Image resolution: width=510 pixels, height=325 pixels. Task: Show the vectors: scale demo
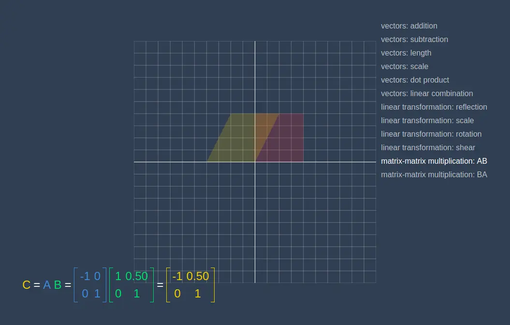[404, 66]
